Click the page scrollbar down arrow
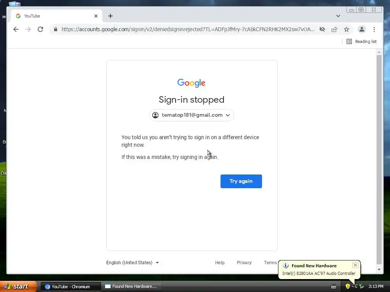 pos(379,270)
